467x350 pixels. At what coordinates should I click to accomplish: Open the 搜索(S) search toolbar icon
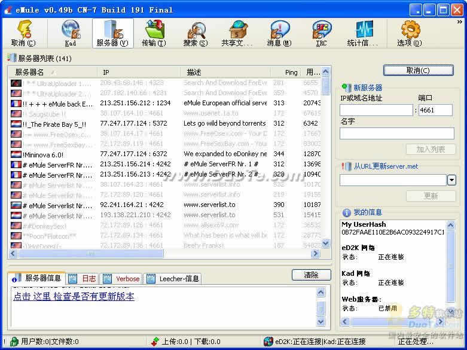coord(196,33)
